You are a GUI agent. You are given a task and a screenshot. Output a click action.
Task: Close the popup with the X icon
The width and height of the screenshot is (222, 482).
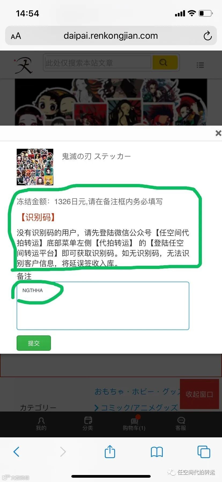(x=218, y=133)
